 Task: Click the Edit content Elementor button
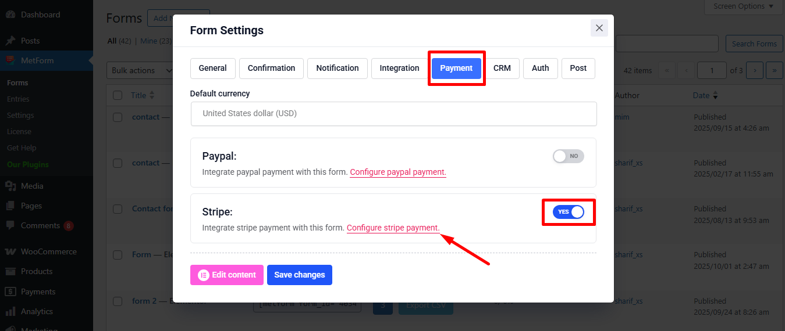click(226, 275)
